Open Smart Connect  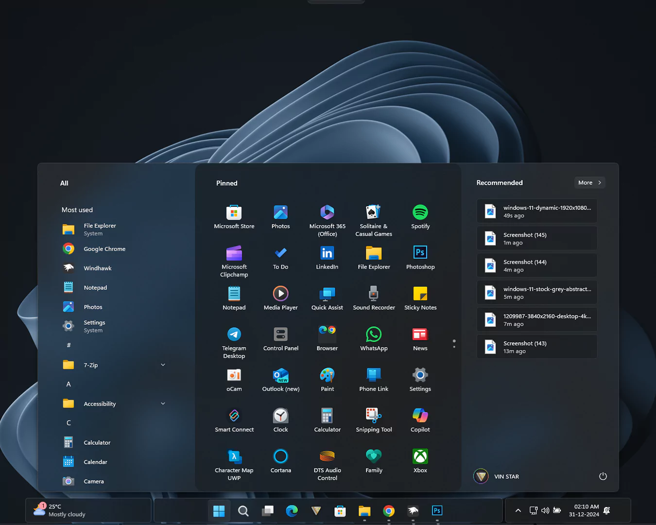[234, 421]
